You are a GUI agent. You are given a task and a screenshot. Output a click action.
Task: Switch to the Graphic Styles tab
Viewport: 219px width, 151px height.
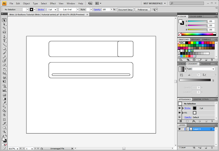(201, 99)
